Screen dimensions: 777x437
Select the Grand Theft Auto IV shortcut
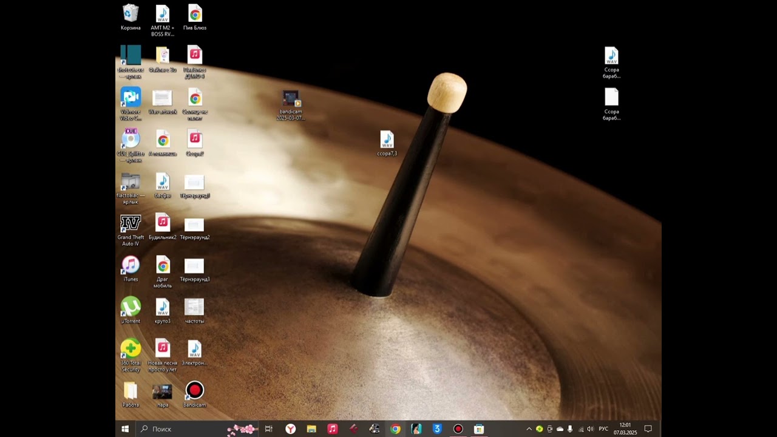click(131, 229)
